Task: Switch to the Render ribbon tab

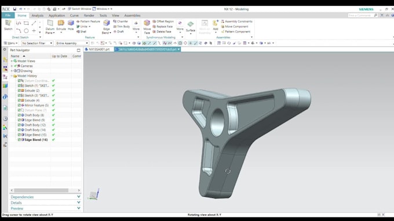Action: pyautogui.click(x=89, y=15)
